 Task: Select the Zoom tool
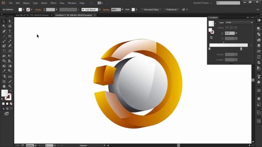[x=10, y=86]
